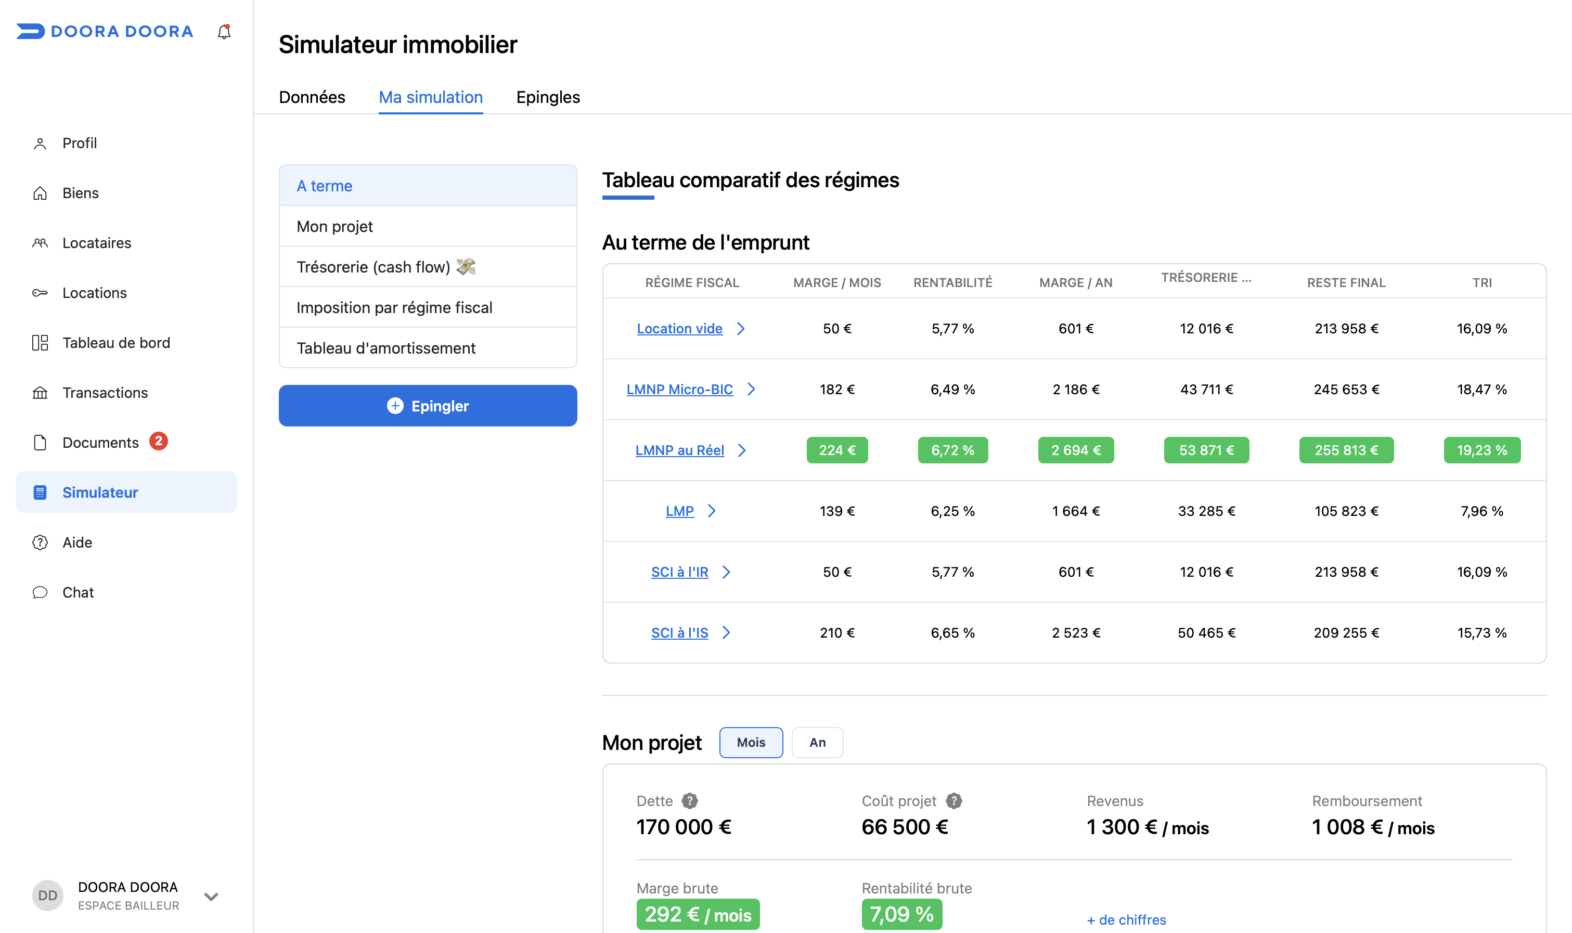The image size is (1572, 933).
Task: Click the Doora Doora logo
Action: [x=105, y=31]
